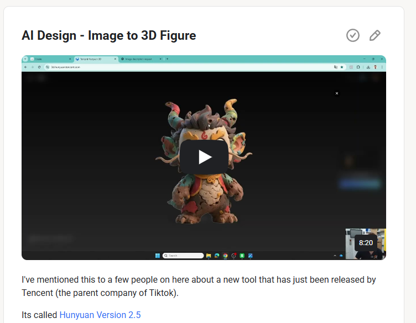Image resolution: width=416 pixels, height=323 pixels.
Task: Bookmark the page with the star icon
Action: coord(342,67)
